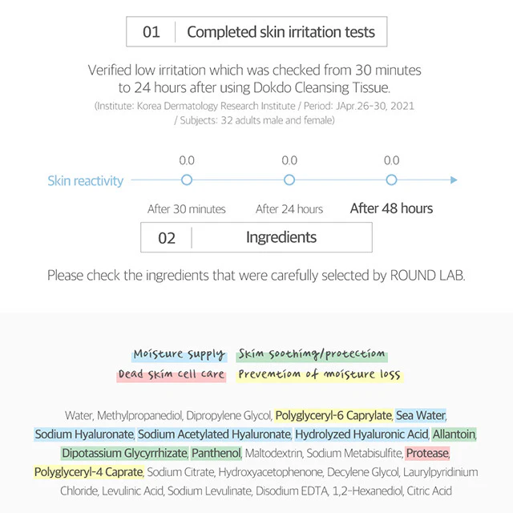Click the yellow 'Prevention of moisture loss' legend
This screenshot has height=513, width=513.
pyautogui.click(x=319, y=374)
